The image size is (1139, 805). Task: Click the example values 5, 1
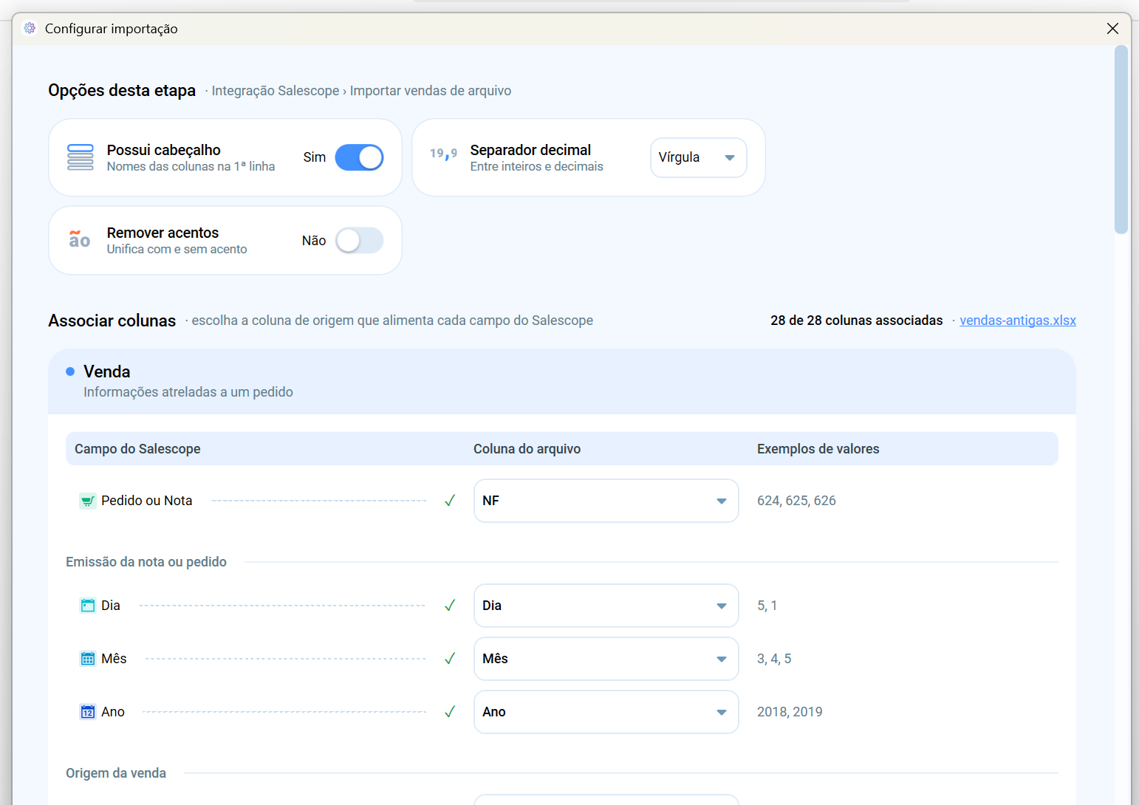pos(767,606)
